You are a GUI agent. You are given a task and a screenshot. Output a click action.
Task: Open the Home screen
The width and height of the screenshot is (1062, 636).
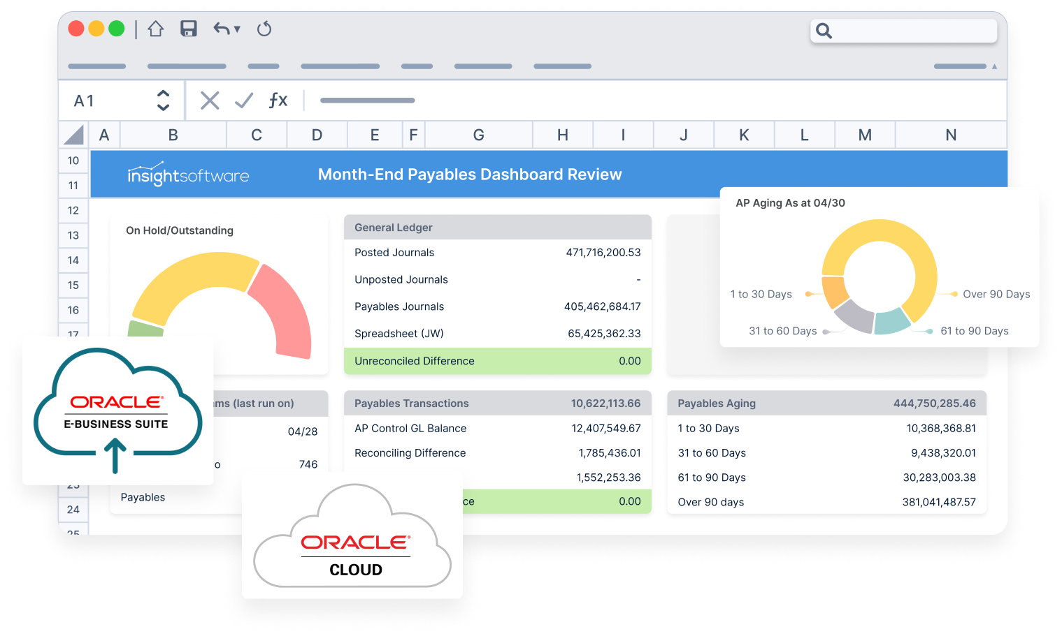(x=155, y=29)
